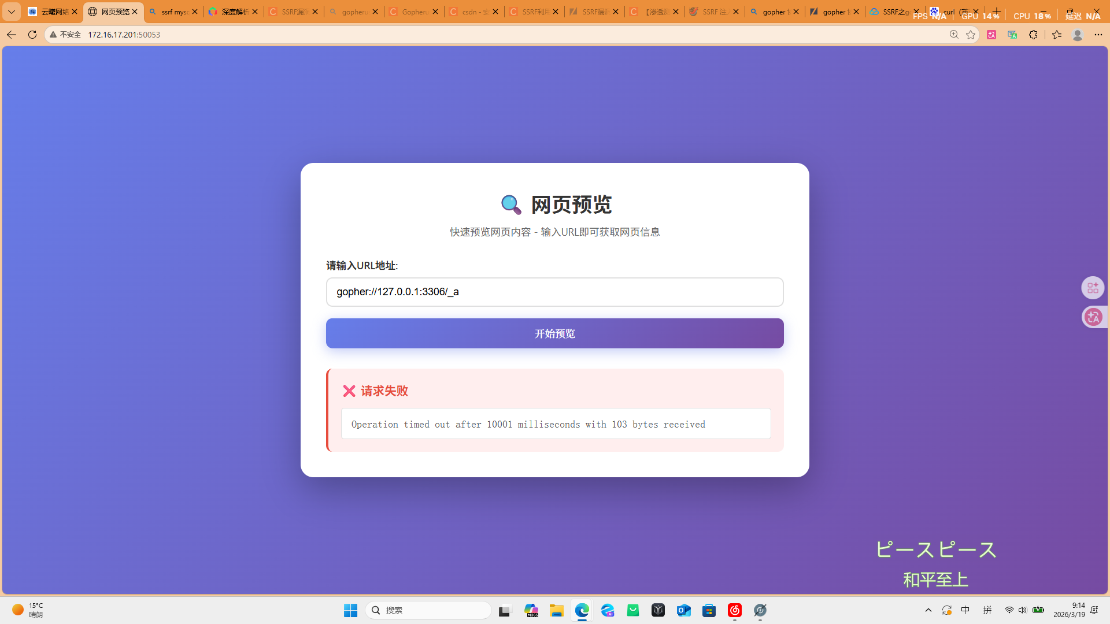The height and width of the screenshot is (624, 1110).
Task: Open the browser extensions puzzle icon
Action: pyautogui.click(x=1033, y=35)
